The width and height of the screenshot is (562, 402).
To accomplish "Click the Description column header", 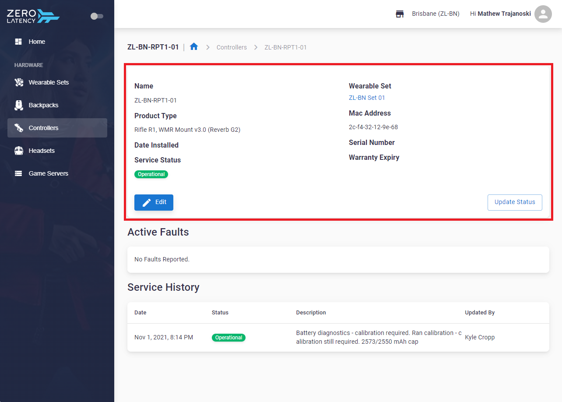I will 311,313.
